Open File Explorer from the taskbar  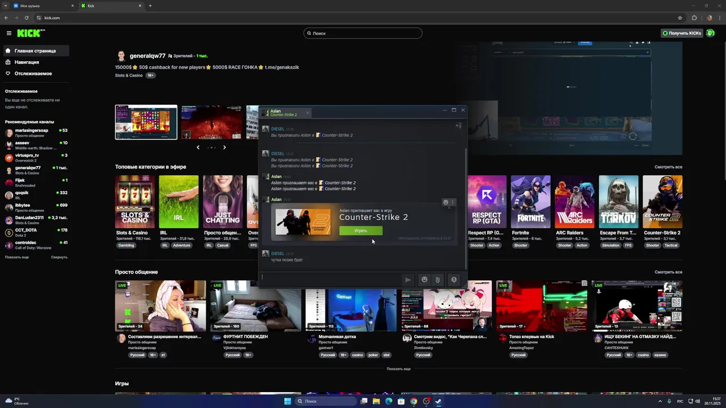tap(376, 401)
